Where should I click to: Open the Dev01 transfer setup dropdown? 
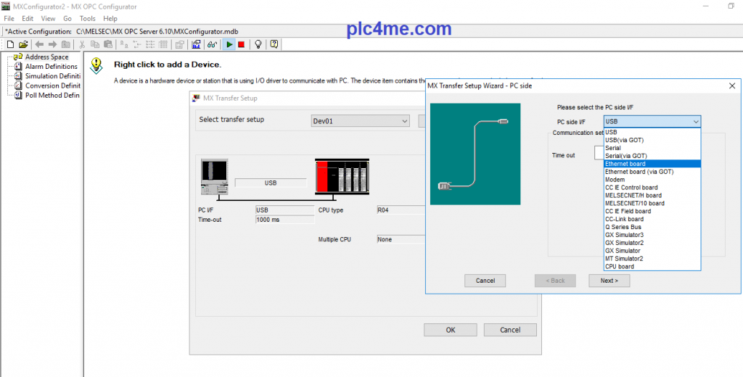(x=404, y=120)
